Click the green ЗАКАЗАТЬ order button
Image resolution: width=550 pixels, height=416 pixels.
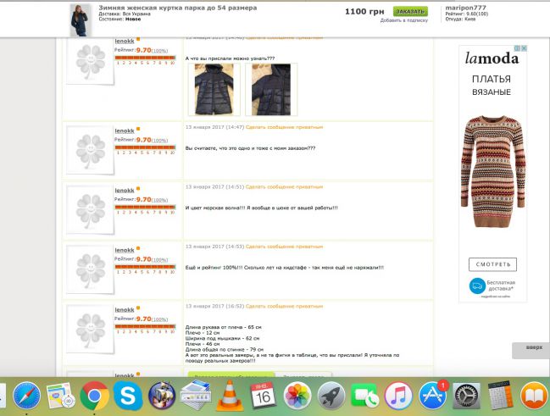point(410,11)
